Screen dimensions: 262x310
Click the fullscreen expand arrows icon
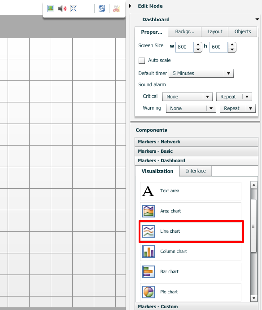(x=74, y=9)
